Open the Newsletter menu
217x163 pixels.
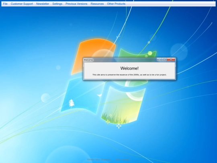tap(43, 4)
